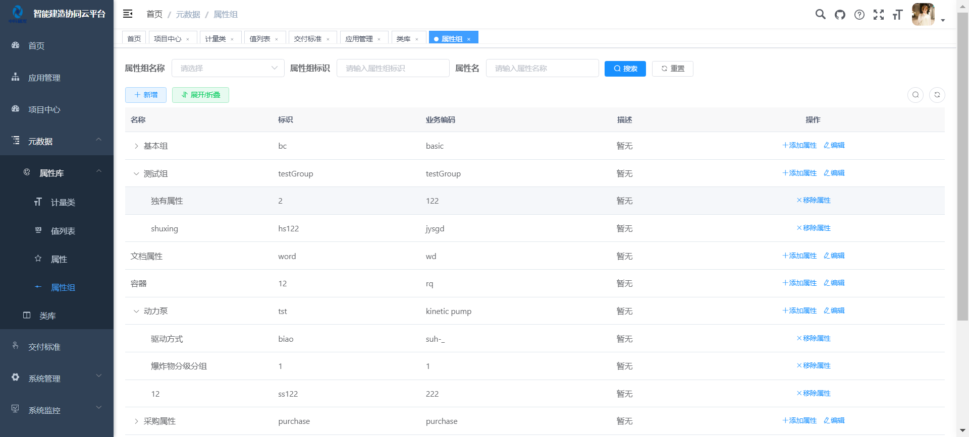Click the 新增 button

click(146, 95)
